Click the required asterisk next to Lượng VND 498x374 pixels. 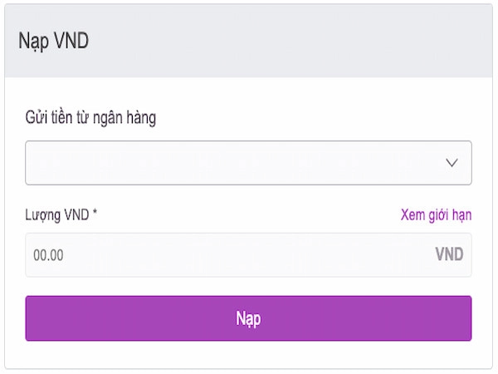point(95,213)
